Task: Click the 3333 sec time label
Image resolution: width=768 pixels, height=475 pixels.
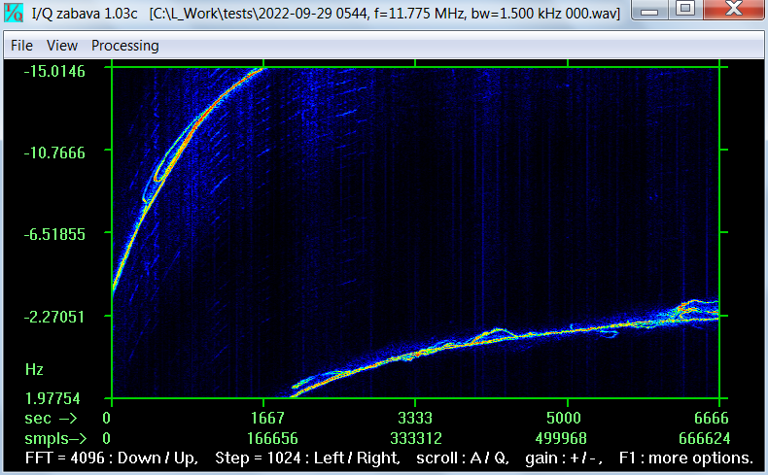Action: [415, 419]
